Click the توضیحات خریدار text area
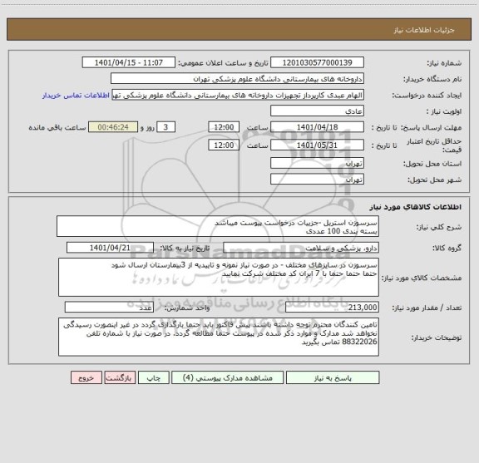This screenshot has width=479, height=463. pos(219,337)
